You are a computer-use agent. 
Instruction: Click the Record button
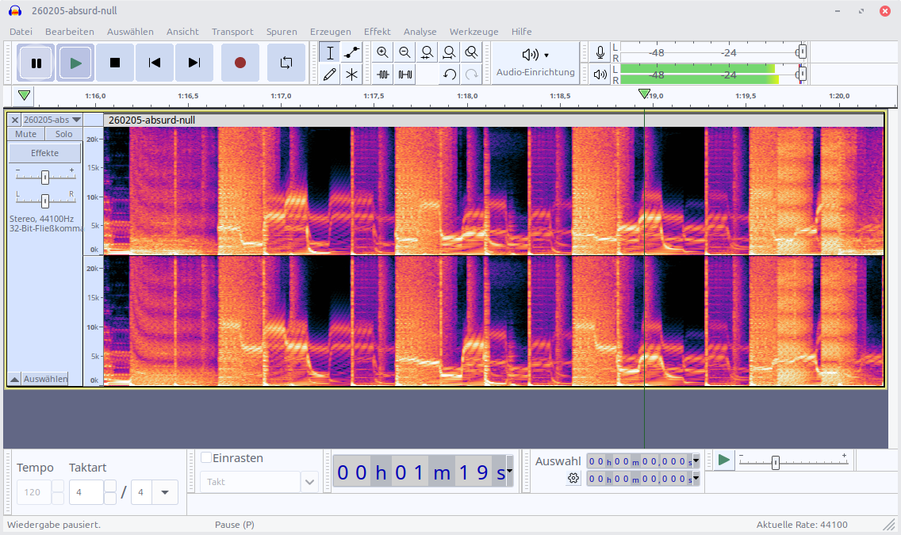(240, 63)
